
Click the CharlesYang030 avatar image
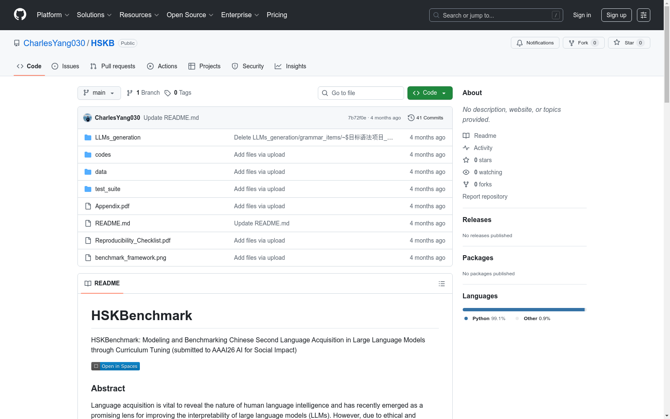[x=88, y=118]
